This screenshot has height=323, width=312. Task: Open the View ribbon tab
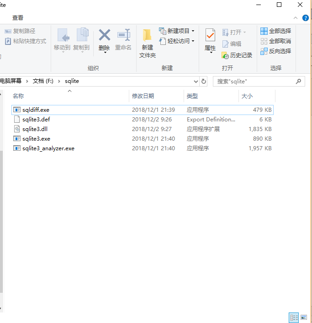18,18
